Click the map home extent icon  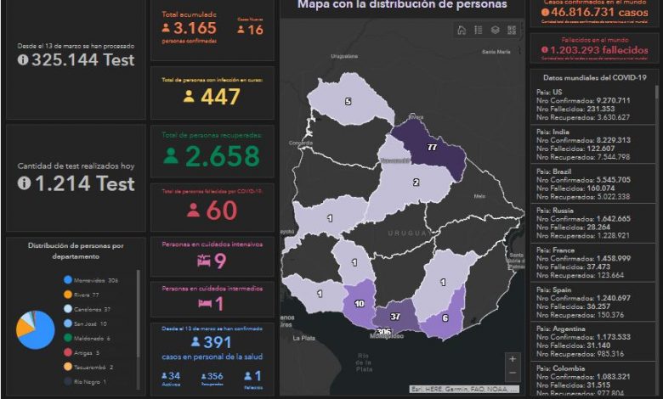click(x=462, y=30)
